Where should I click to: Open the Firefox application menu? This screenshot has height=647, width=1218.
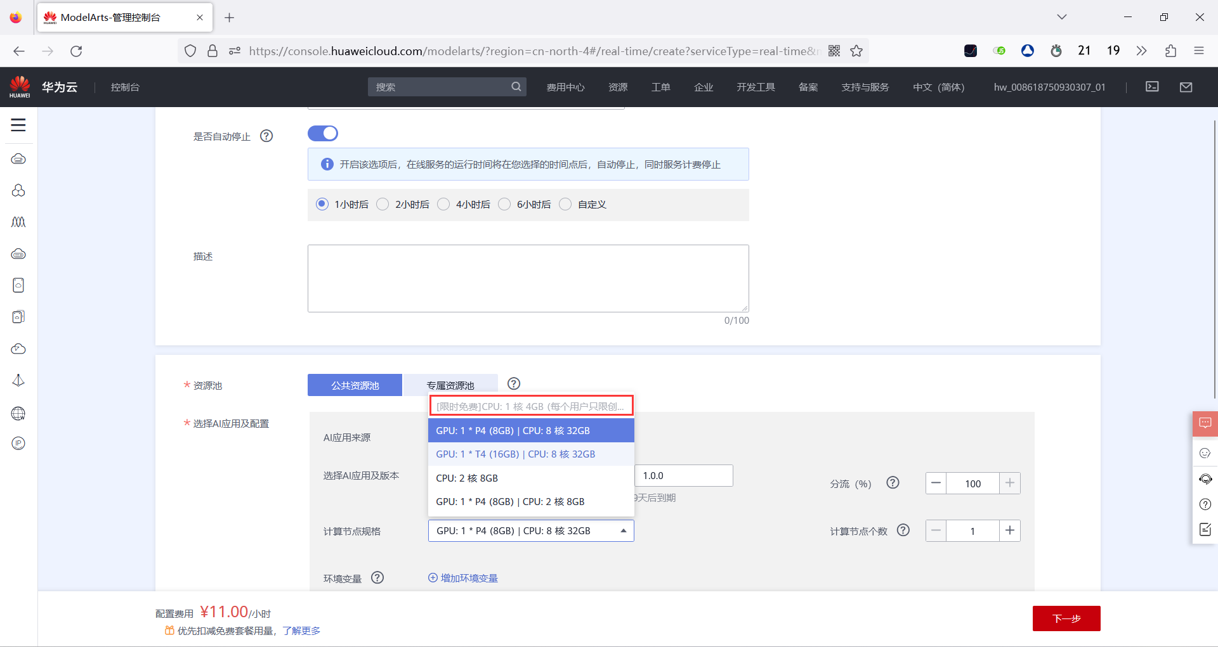pyautogui.click(x=1199, y=51)
